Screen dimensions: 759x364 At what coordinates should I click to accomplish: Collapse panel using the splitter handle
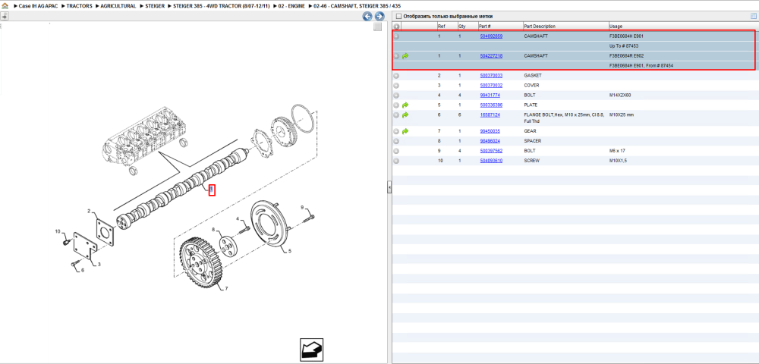[389, 188]
